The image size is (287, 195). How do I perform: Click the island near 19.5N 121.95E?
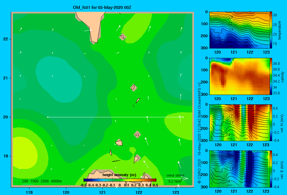pyautogui.click(x=137, y=134)
